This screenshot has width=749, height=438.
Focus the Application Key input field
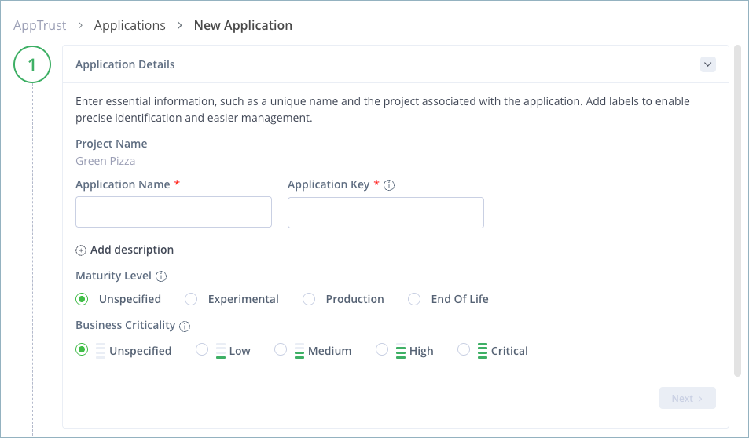(385, 212)
